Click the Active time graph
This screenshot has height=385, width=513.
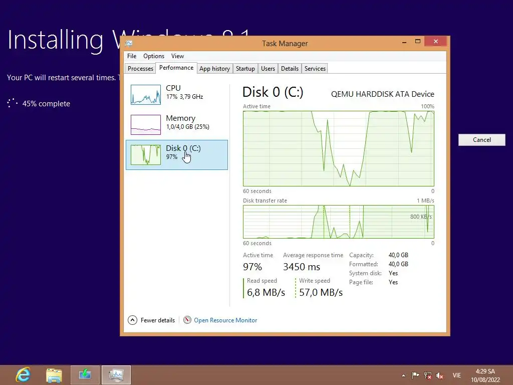pos(339,148)
